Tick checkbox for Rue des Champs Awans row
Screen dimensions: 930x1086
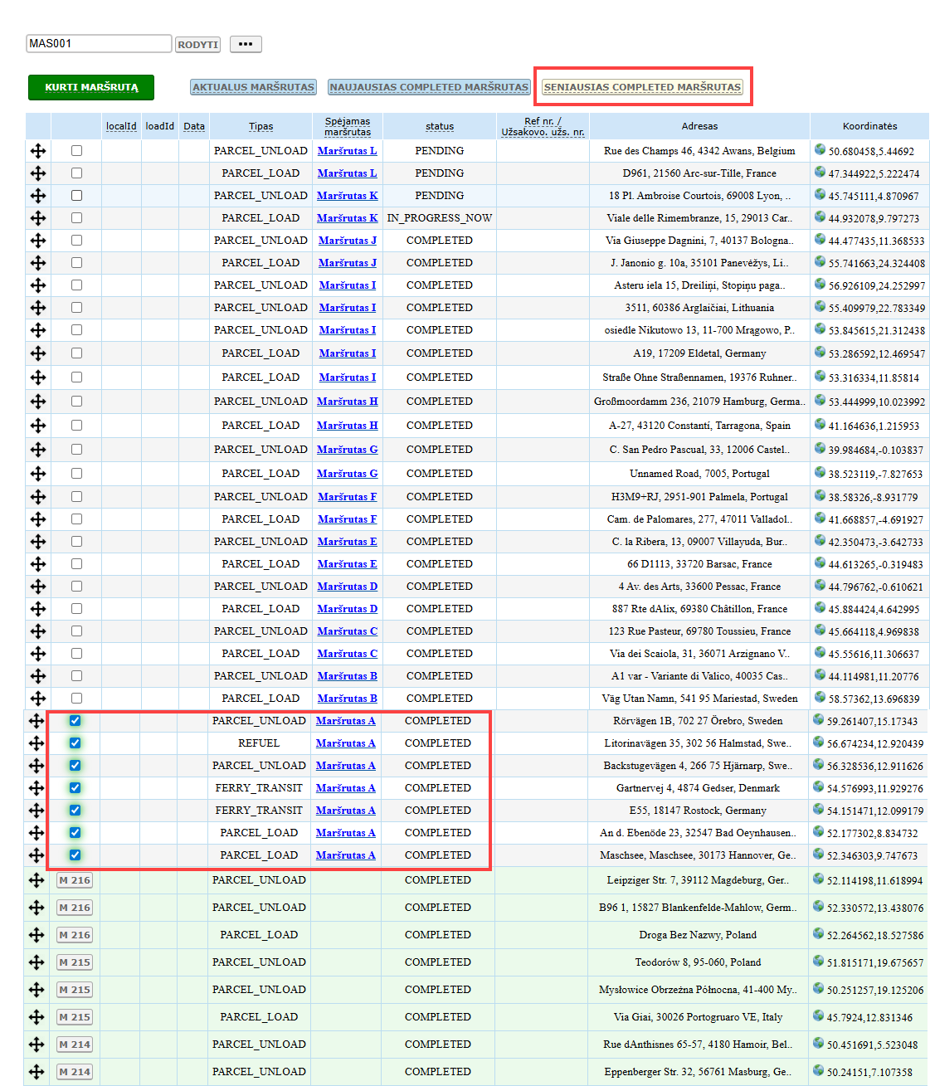click(76, 151)
